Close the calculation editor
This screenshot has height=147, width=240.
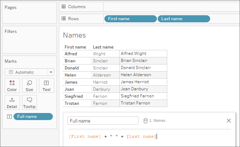[x=229, y=120]
